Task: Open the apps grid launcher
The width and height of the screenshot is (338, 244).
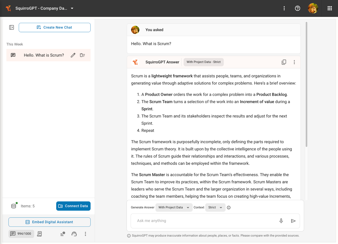Action: (330, 8)
